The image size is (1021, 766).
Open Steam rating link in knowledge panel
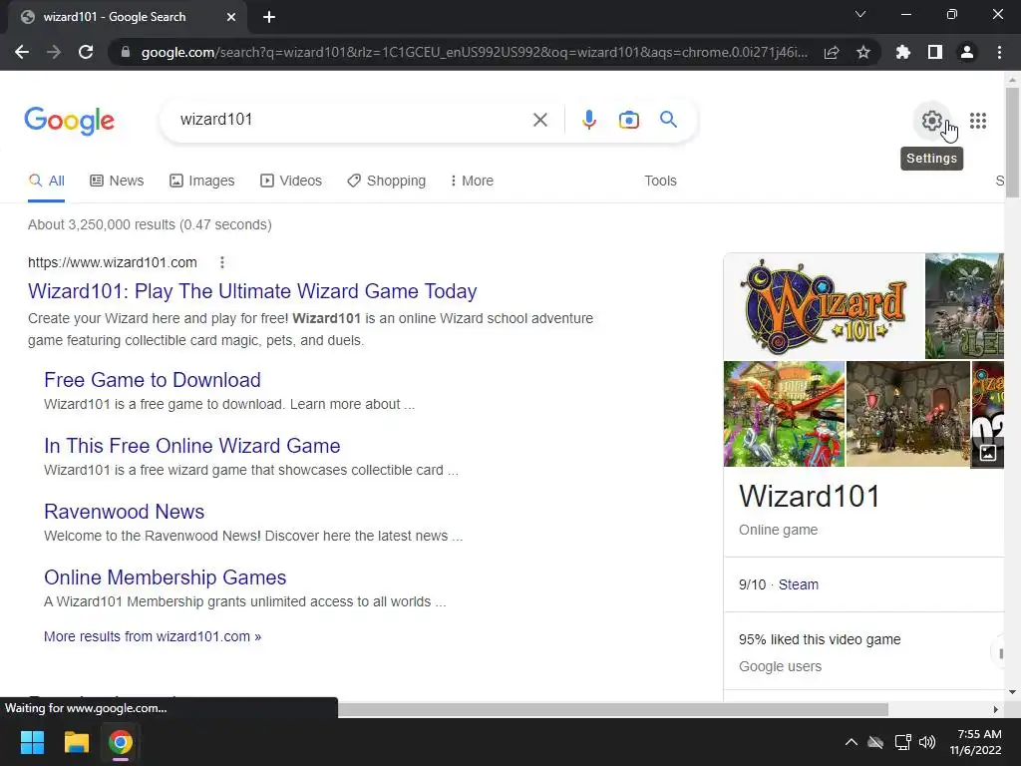[x=799, y=584]
